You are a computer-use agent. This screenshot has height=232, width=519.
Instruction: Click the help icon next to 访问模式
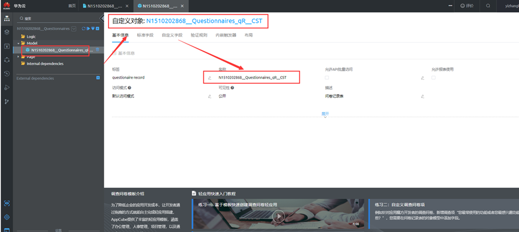[x=129, y=88]
